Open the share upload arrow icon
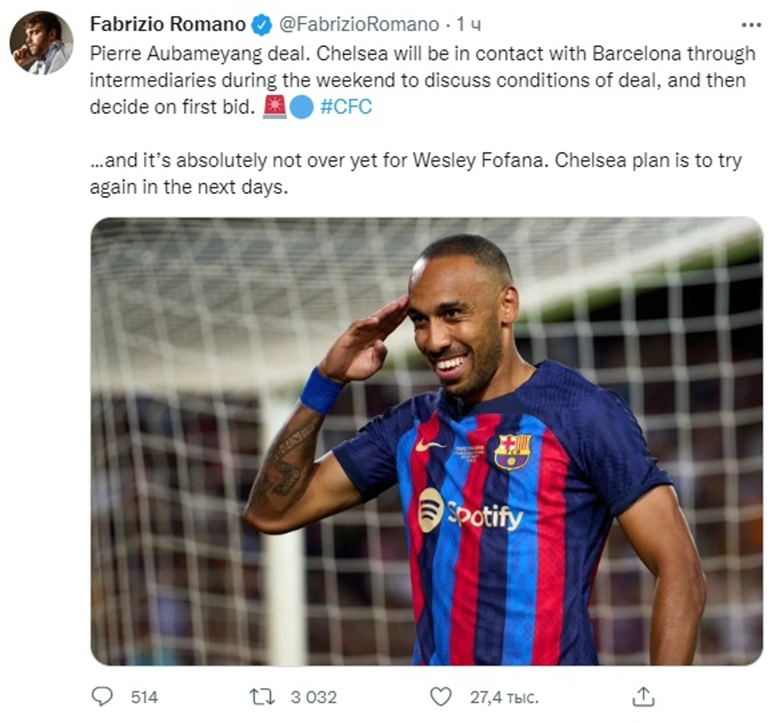The height and width of the screenshot is (723, 776). [643, 696]
